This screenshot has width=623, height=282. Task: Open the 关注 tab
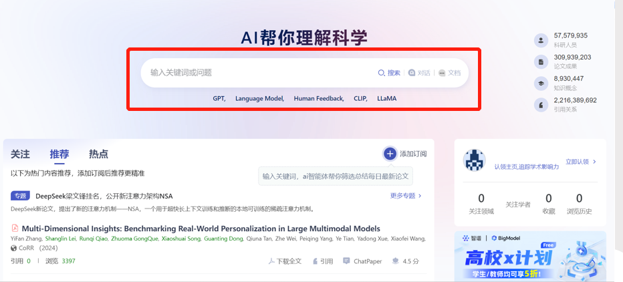(20, 154)
